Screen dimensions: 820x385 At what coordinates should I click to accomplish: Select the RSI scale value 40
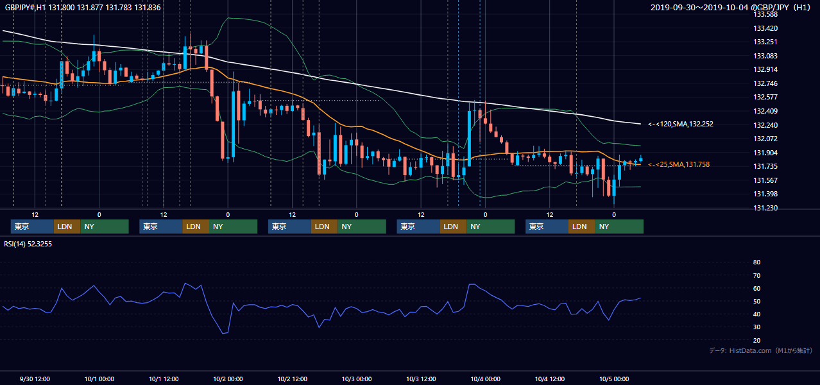[757, 314]
